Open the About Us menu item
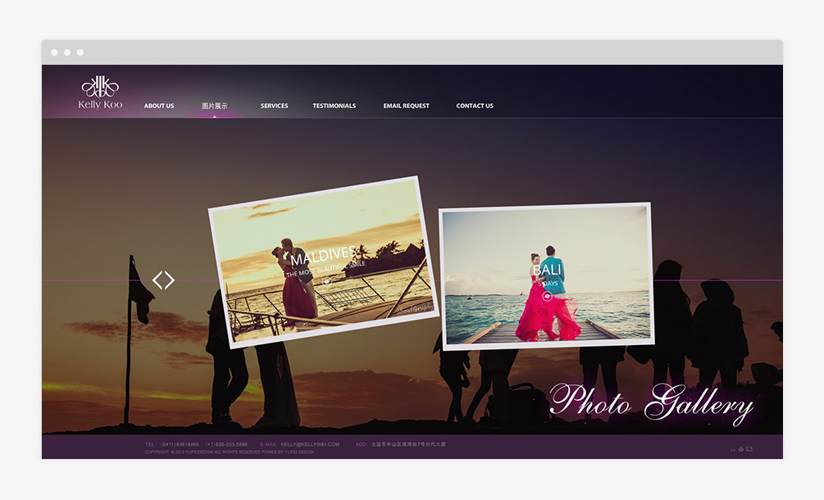Image resolution: width=824 pixels, height=500 pixels. click(159, 106)
